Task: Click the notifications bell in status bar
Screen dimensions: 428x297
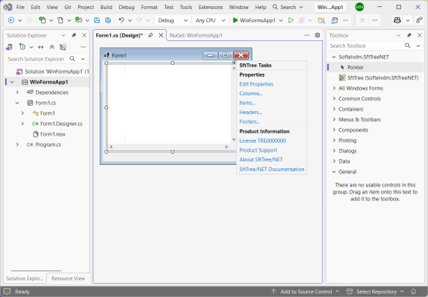Action: point(413,291)
